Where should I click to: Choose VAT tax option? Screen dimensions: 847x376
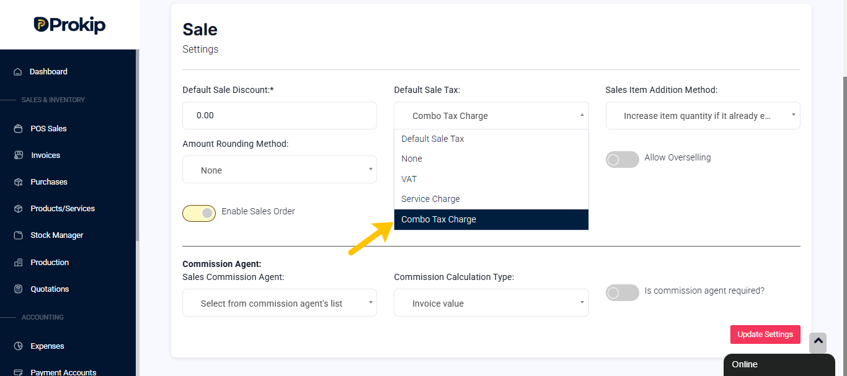[x=491, y=179]
